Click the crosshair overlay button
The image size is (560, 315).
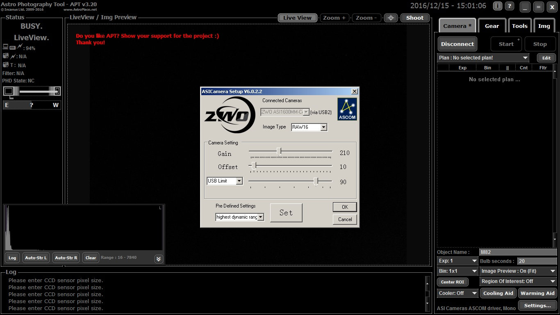point(391,18)
